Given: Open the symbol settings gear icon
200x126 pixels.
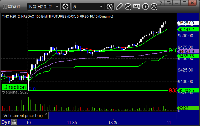Looking at the screenshot, I should (65, 7).
